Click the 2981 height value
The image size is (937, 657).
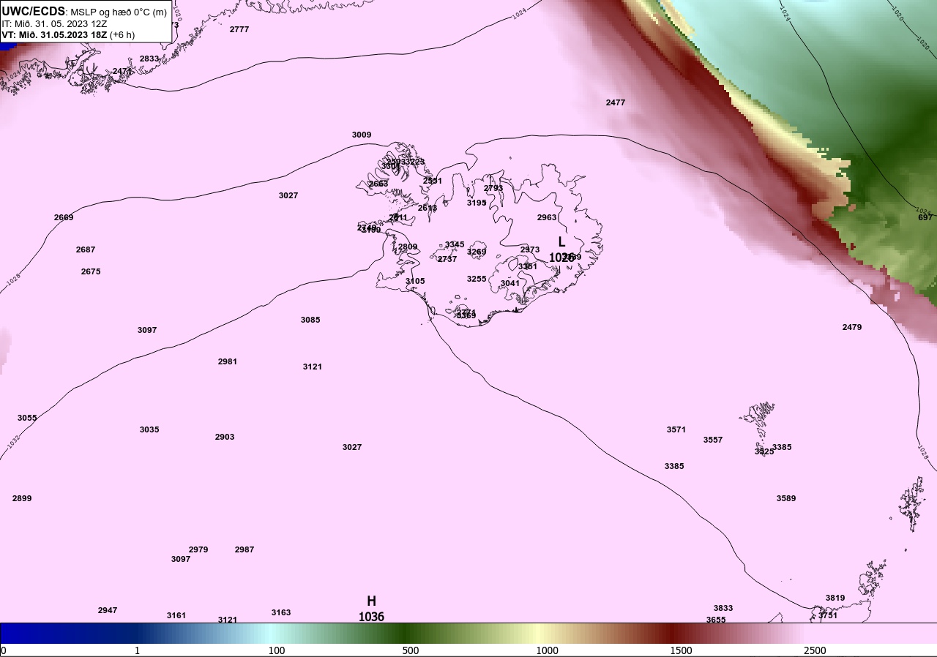pos(228,361)
